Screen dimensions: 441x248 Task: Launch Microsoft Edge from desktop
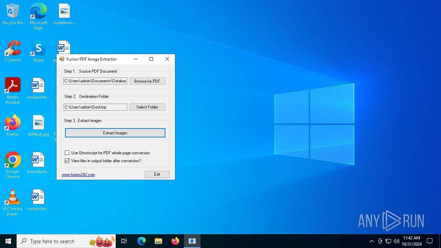pos(38,16)
